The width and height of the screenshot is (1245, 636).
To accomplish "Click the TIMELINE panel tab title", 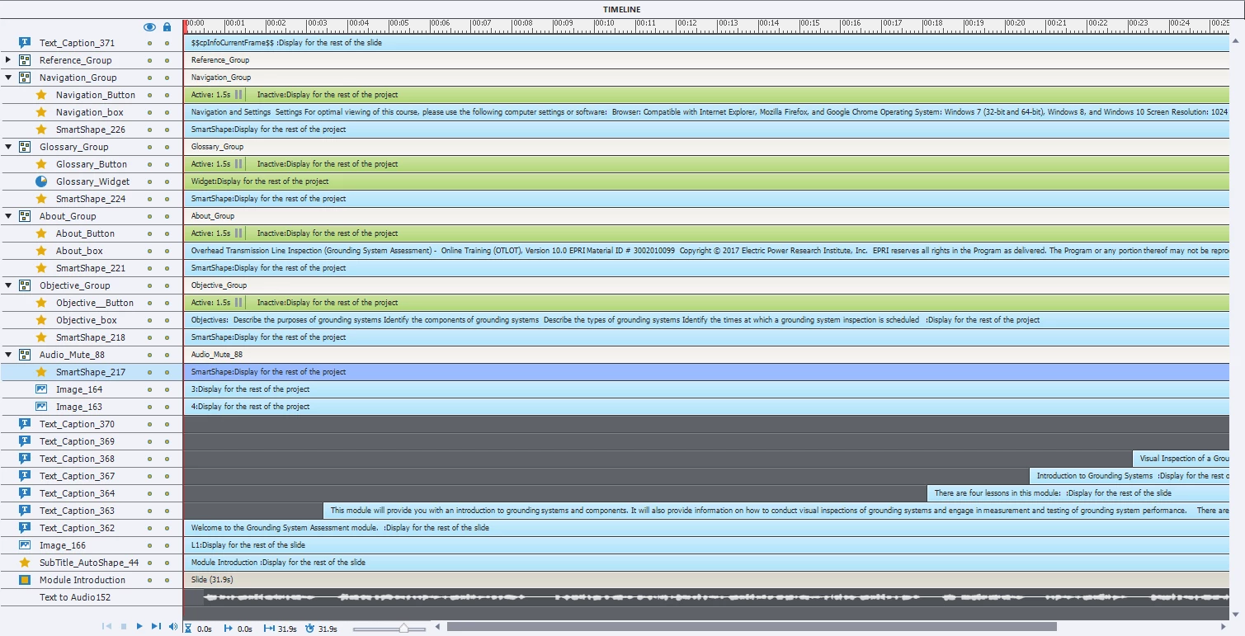I will point(623,8).
